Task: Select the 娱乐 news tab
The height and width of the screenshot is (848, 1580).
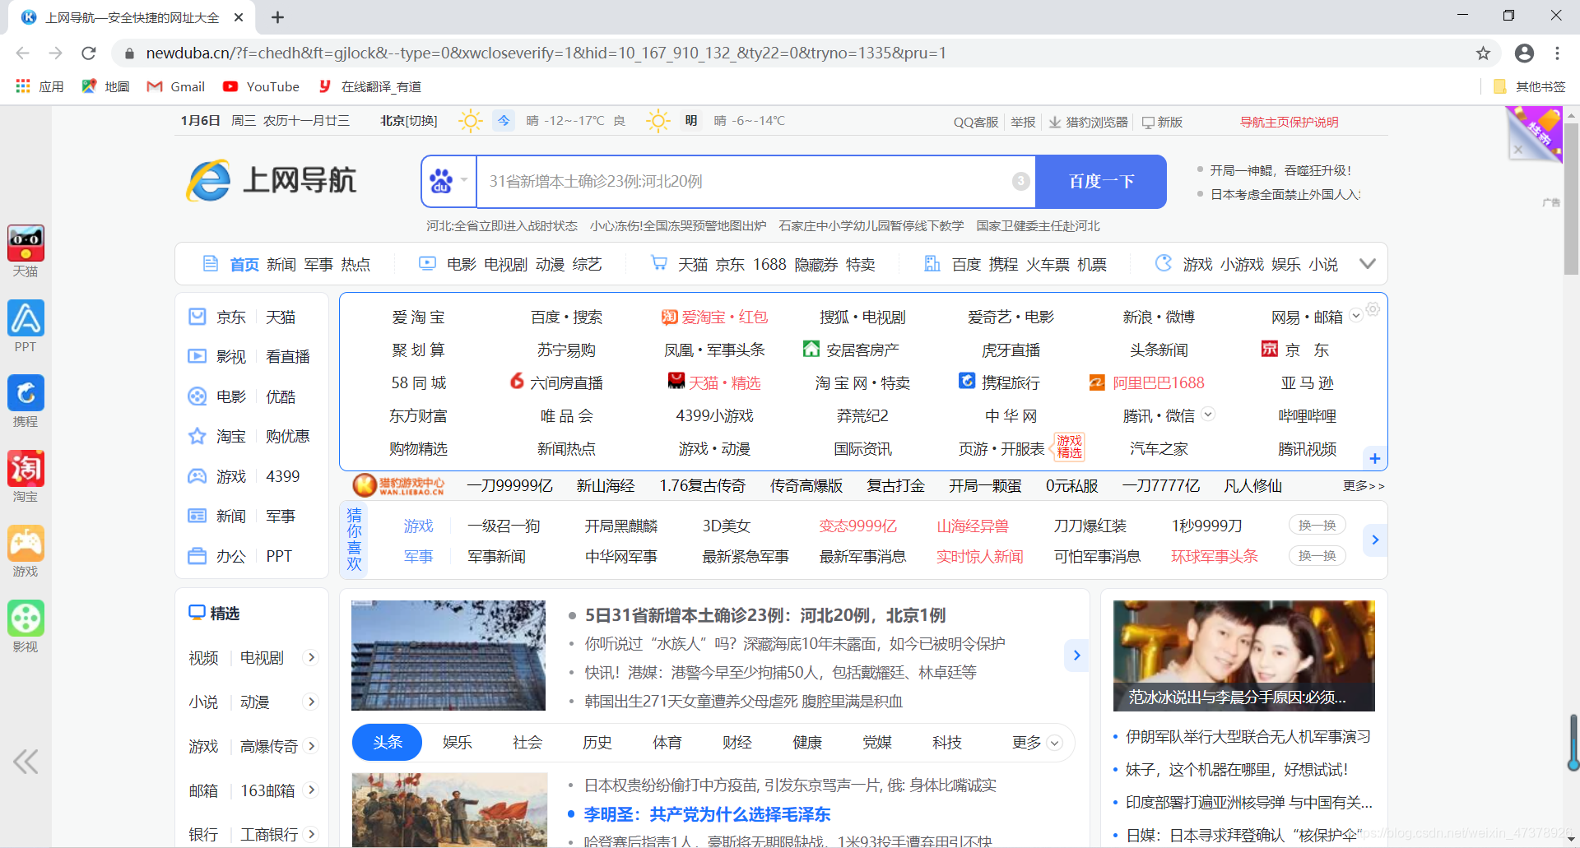Action: point(458,743)
